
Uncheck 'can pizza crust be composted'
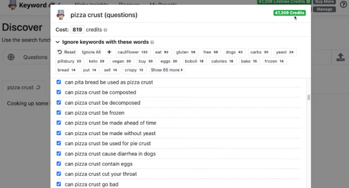coord(58,92)
